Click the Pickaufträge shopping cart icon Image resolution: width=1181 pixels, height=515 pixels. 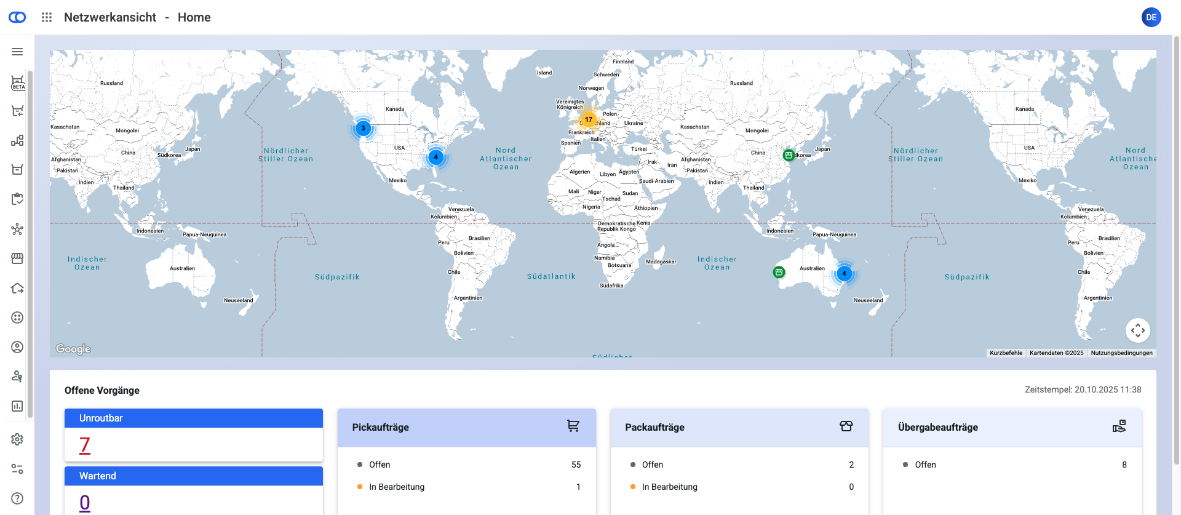(x=573, y=426)
